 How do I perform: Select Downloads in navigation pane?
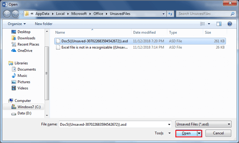[23, 38]
